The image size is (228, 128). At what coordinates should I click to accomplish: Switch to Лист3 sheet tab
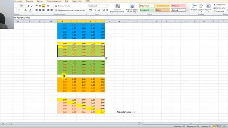click(x=4, y=123)
